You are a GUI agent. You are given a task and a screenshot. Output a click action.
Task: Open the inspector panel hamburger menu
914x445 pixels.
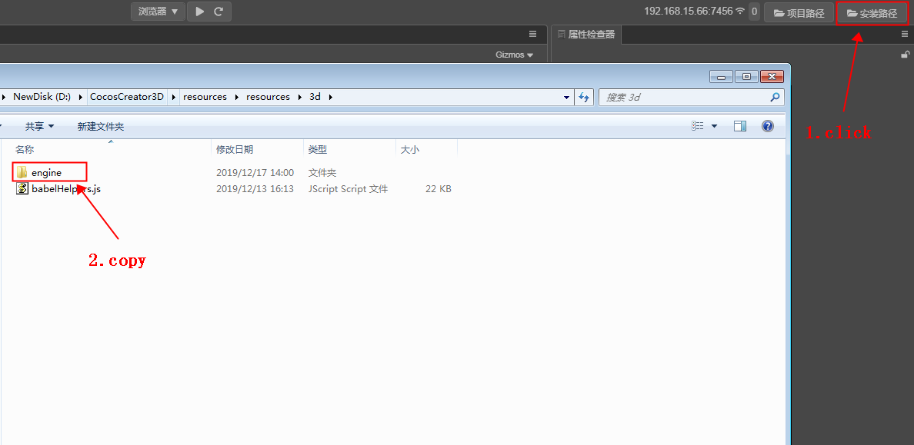click(x=905, y=34)
